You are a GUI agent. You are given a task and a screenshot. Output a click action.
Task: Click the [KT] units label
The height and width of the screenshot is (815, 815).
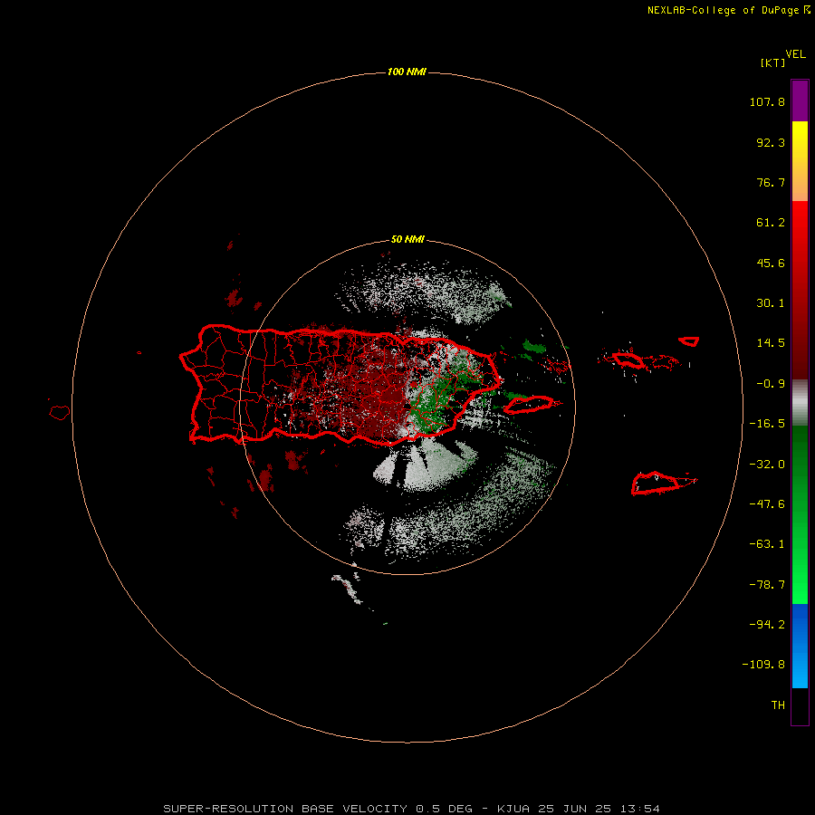(x=773, y=62)
